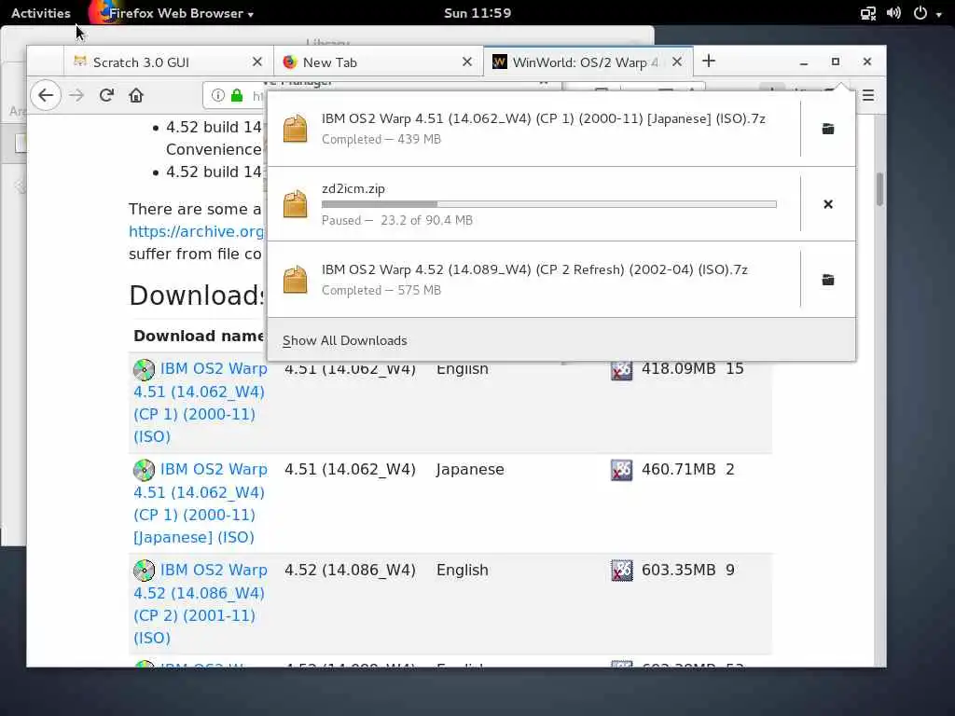The width and height of the screenshot is (955, 716).
Task: Click the zd2icm.zip archive file icon
Action: click(x=296, y=204)
